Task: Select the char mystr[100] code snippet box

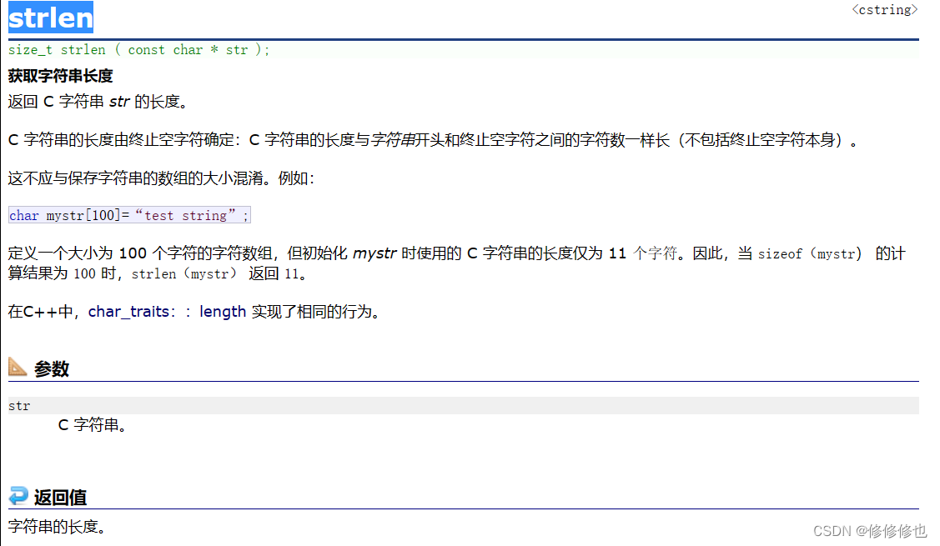Action: [x=128, y=214]
